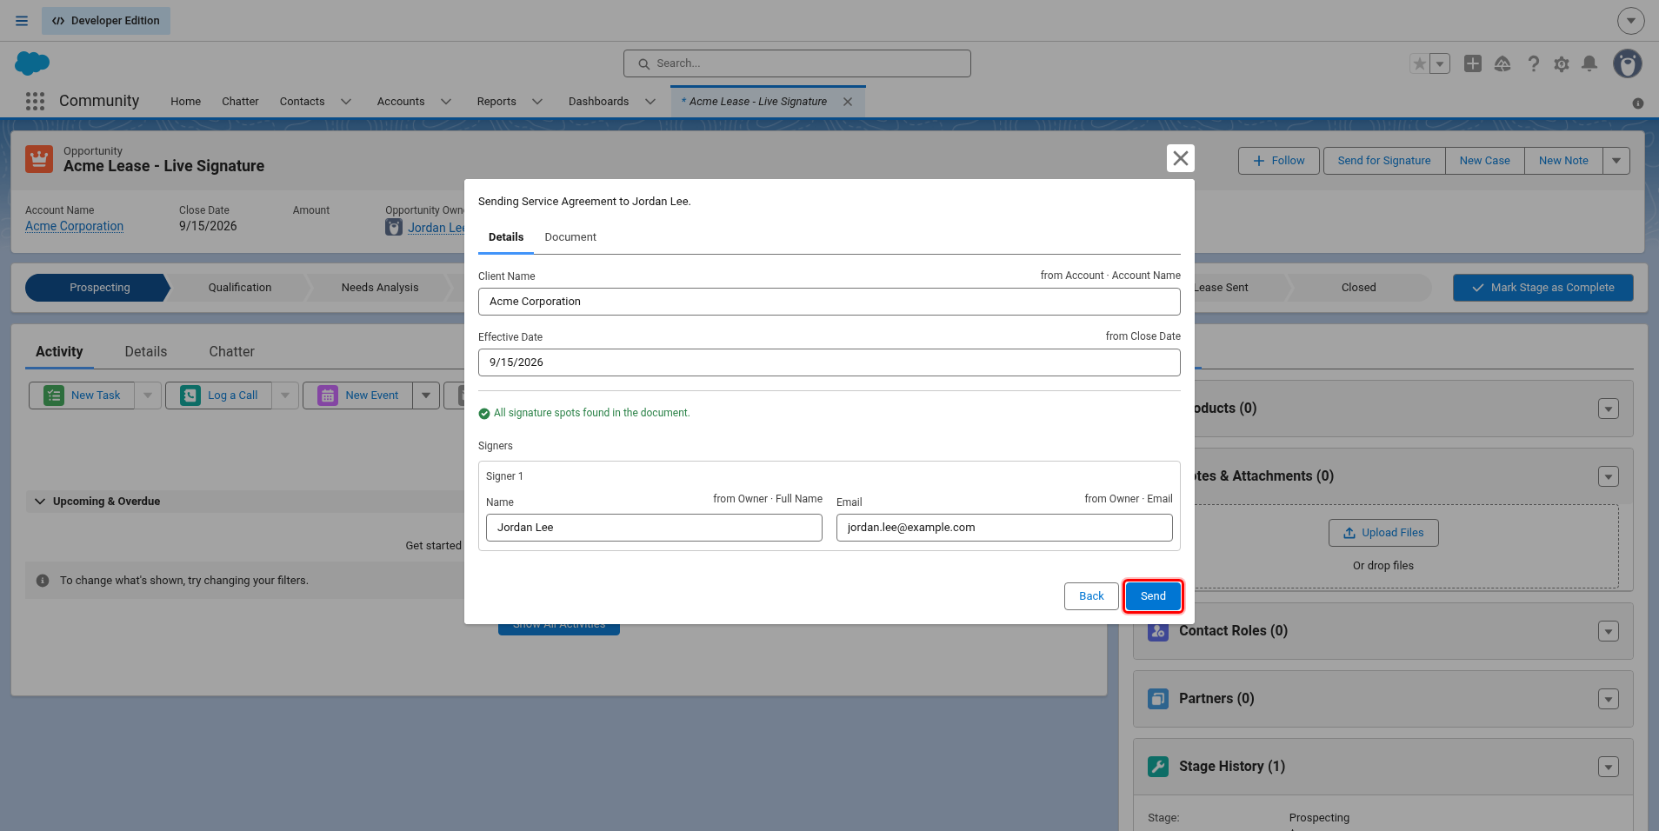Select the Closed stage in path

(1358, 288)
